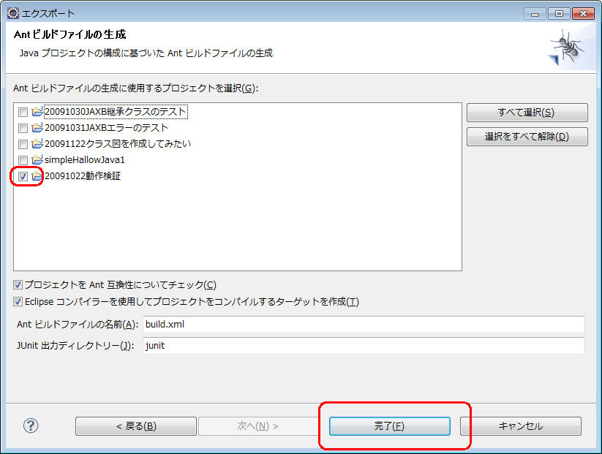The height and width of the screenshot is (454, 602).
Task: Click the JUnit output directory field
Action: (x=364, y=346)
